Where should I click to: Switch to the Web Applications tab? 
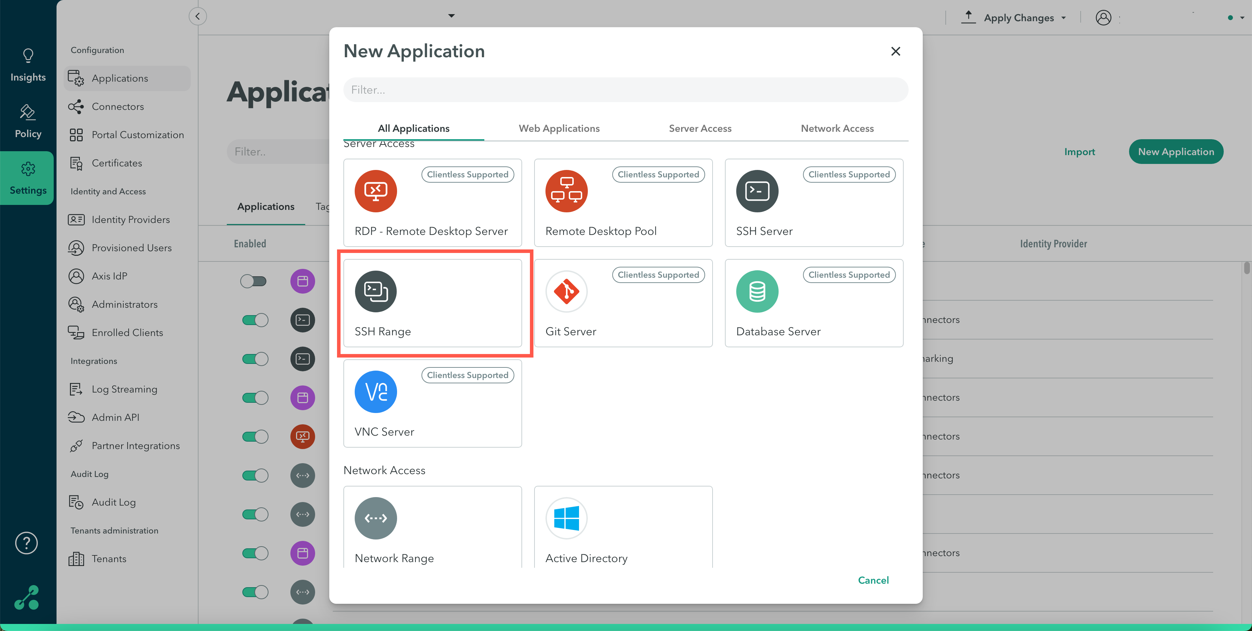[559, 128]
